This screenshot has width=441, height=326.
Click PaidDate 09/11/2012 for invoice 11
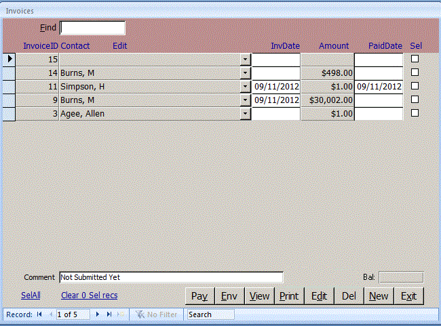point(379,87)
